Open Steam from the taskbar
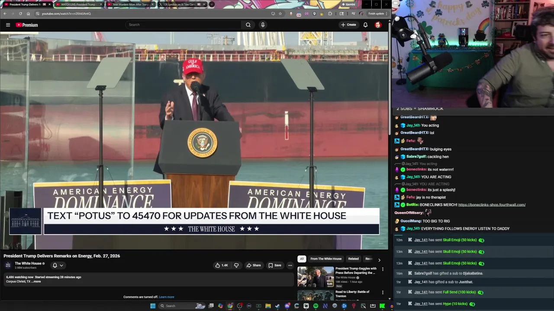Image resolution: width=554 pixels, height=311 pixels. pos(277,306)
